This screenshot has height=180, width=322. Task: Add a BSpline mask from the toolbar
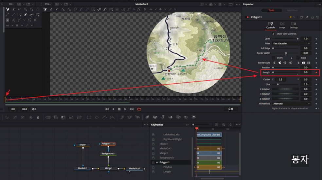pos(112,117)
